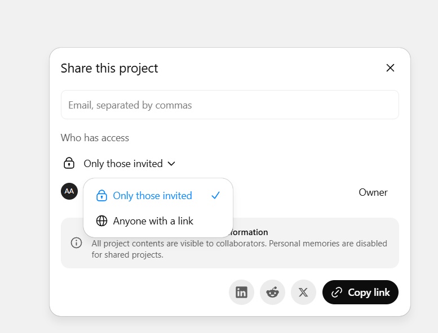Viewport: 438px width, 333px height.
Task: Choose 'Anyone with a link' access option
Action: [153, 221]
